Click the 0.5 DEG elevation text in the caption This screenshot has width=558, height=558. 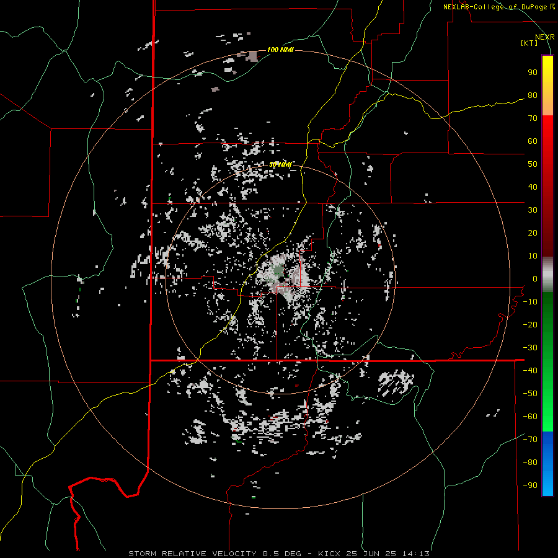pyautogui.click(x=282, y=554)
